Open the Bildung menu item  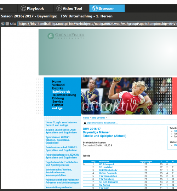tap(58, 98)
